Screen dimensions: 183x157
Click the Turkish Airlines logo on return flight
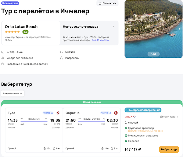[116, 113]
